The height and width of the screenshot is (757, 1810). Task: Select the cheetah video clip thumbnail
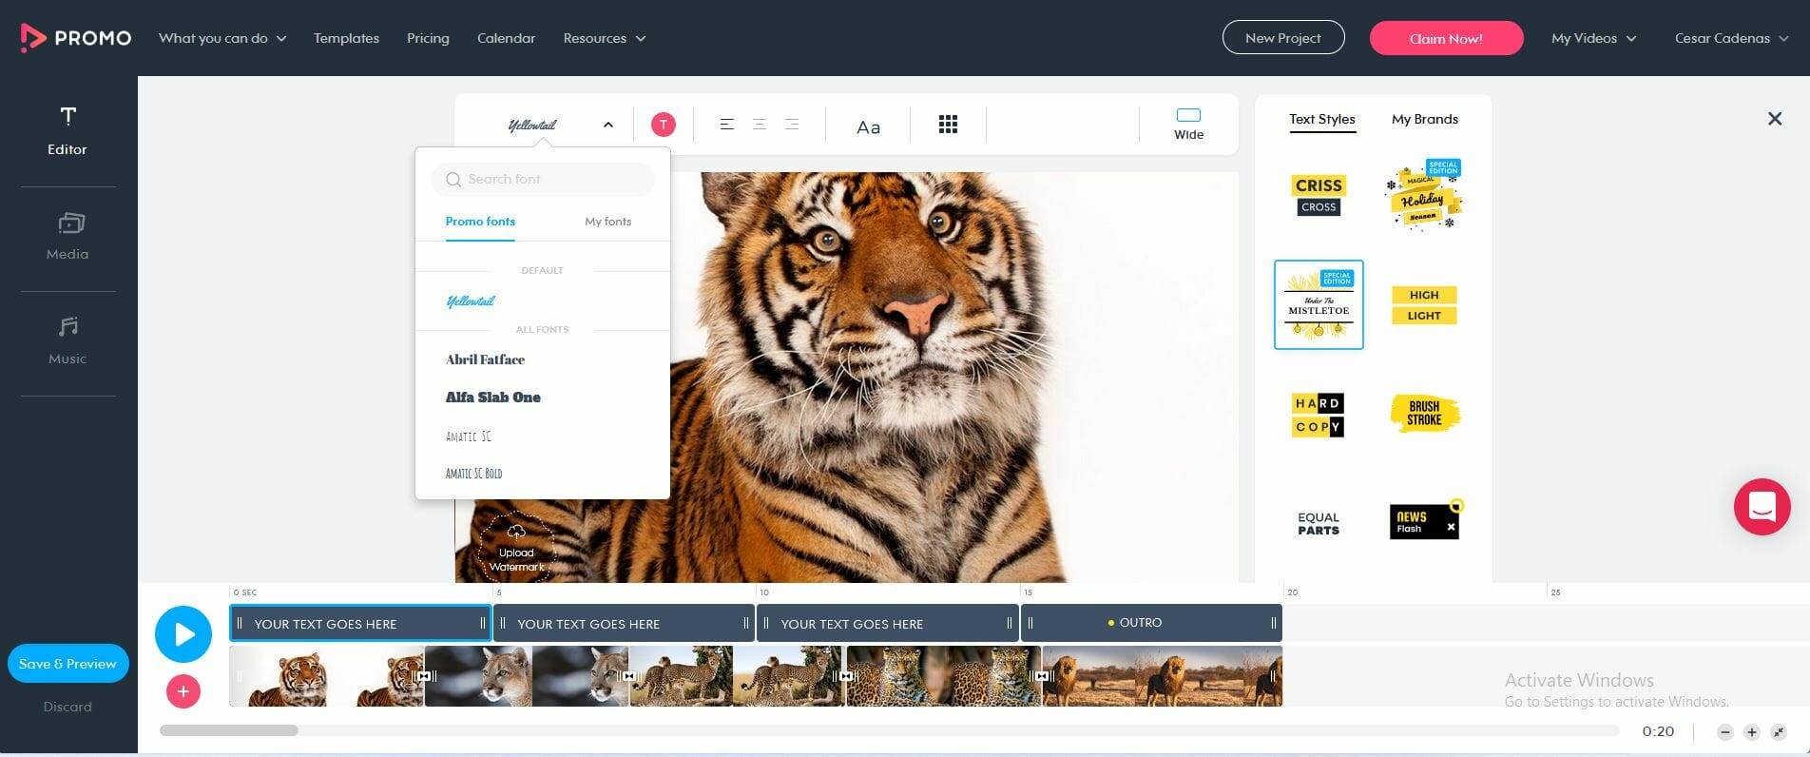point(737,676)
